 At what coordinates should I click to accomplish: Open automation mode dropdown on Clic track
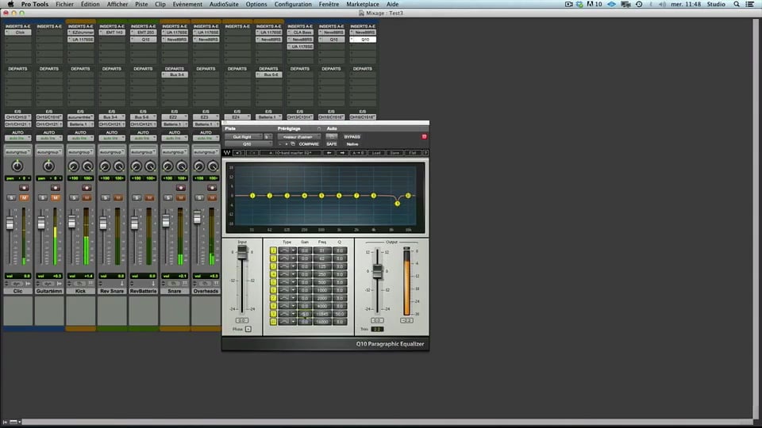click(x=17, y=138)
